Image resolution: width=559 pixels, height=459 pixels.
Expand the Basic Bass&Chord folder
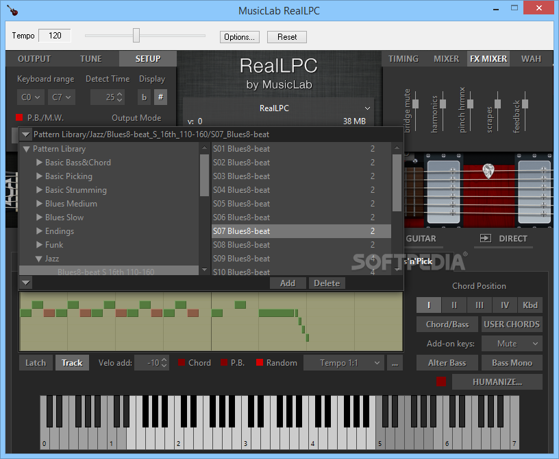coord(39,163)
